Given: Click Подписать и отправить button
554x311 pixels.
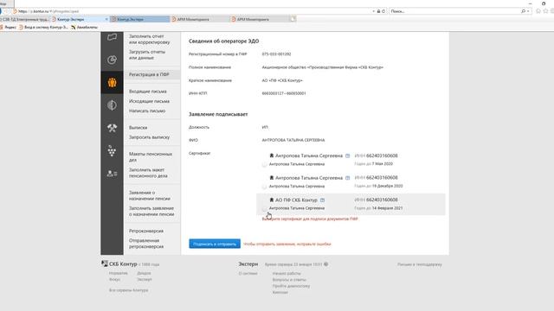Looking at the screenshot, I should tap(215, 244).
